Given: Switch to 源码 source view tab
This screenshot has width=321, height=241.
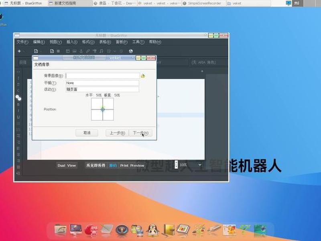Looking at the screenshot, I should (x=113, y=165).
